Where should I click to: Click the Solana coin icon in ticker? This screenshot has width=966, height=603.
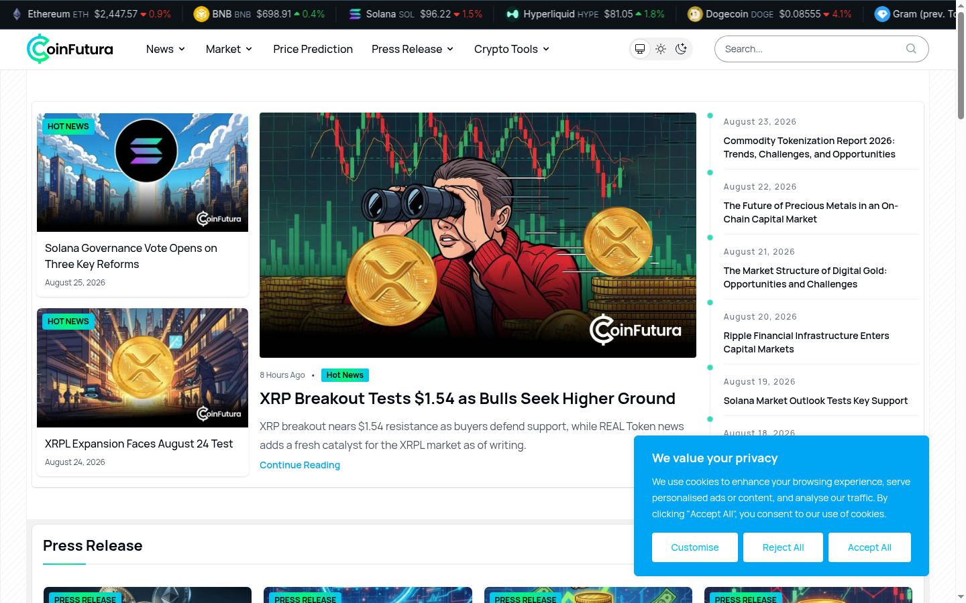356,14
